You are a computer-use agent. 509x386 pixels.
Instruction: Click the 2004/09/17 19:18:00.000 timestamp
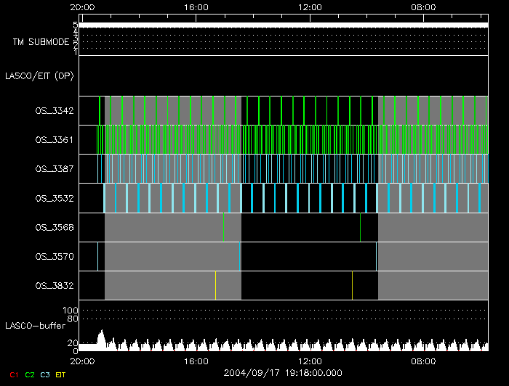pos(282,373)
